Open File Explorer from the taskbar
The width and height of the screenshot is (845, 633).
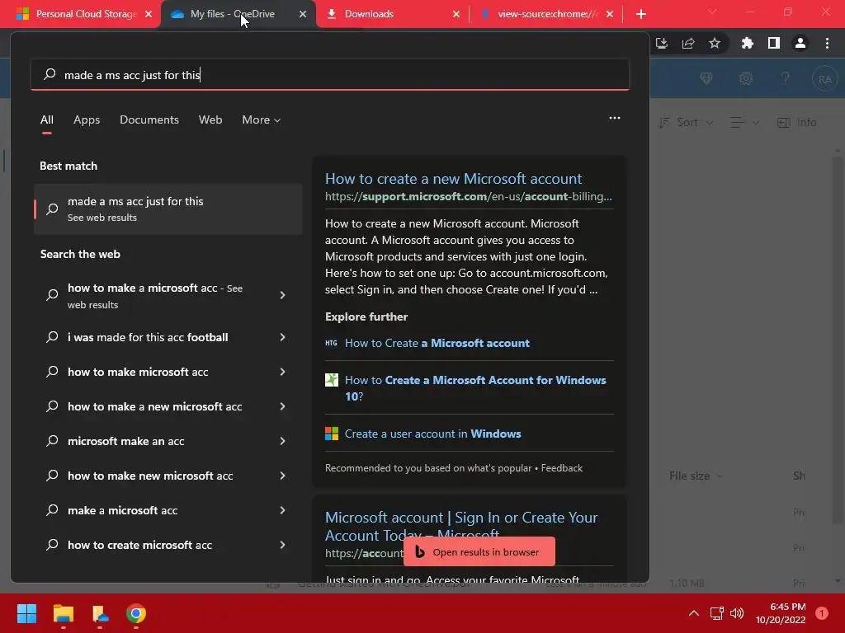pos(63,613)
